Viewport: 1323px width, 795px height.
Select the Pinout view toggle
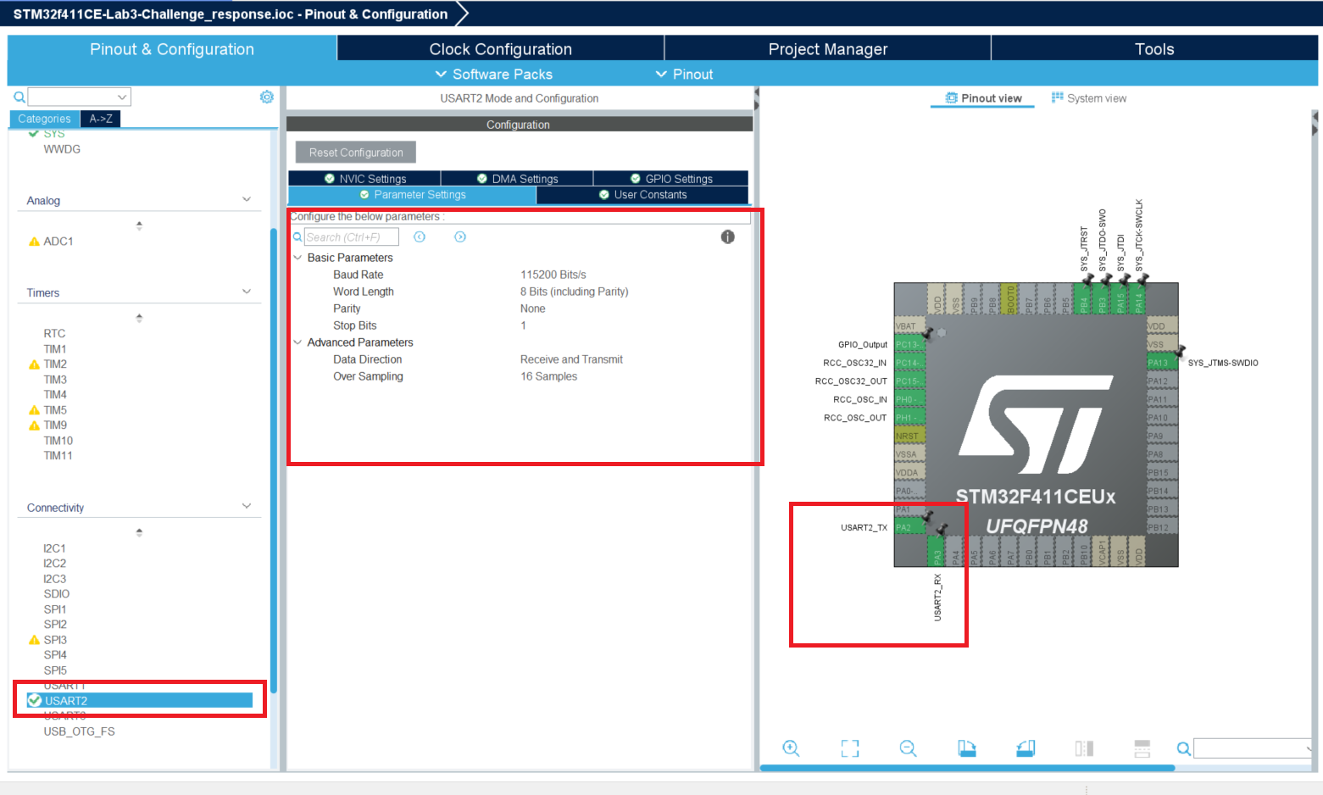pos(983,98)
